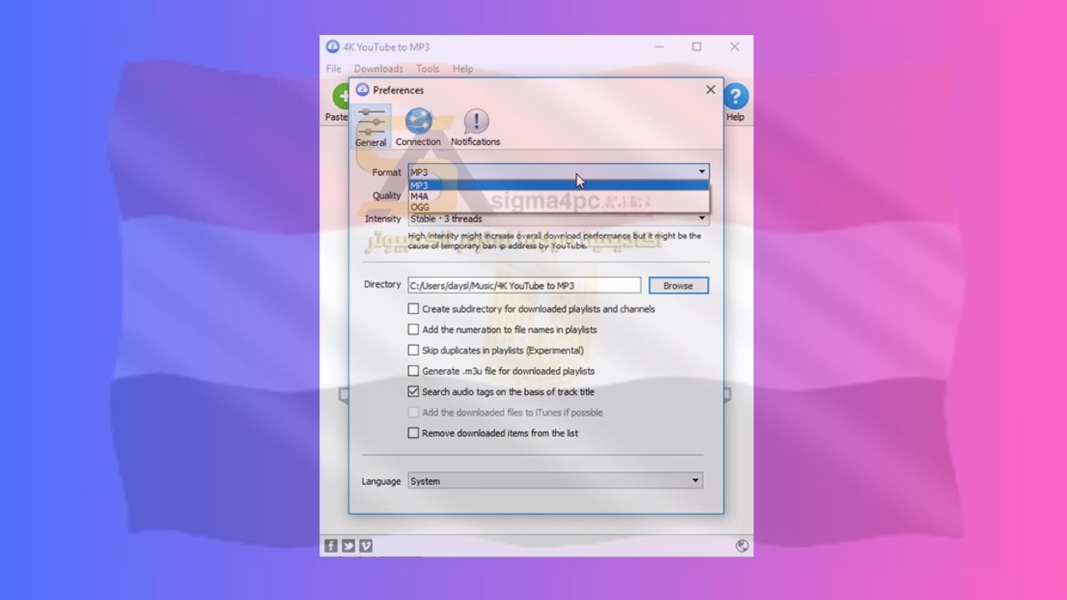Screen dimensions: 1067x600
Task: Open the Intensity dropdown
Action: 558,219
